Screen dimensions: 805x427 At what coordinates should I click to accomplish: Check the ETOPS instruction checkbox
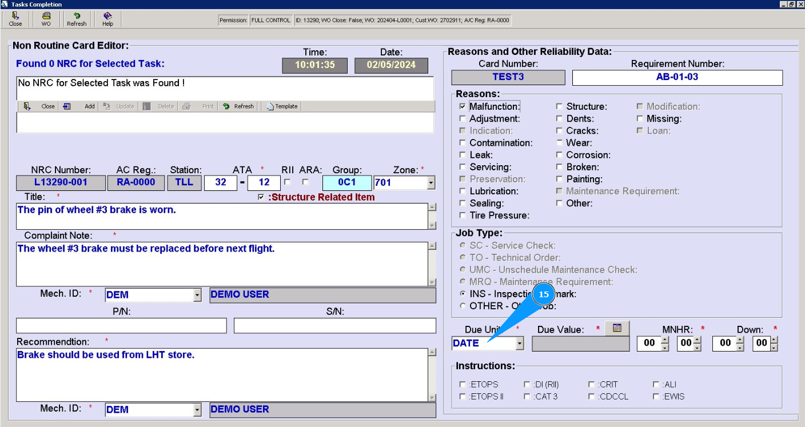point(463,385)
